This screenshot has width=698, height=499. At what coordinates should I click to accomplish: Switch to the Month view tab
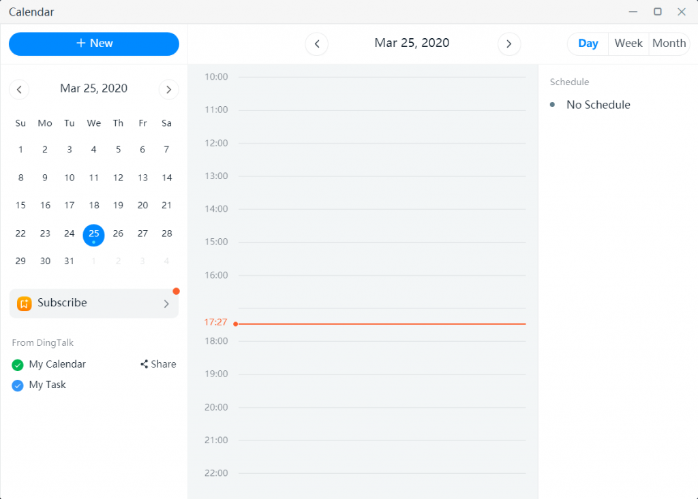pos(669,44)
